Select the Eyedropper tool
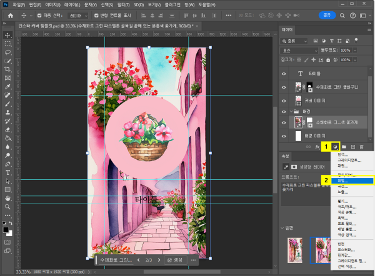This screenshot has height=276, width=375. coord(7,86)
